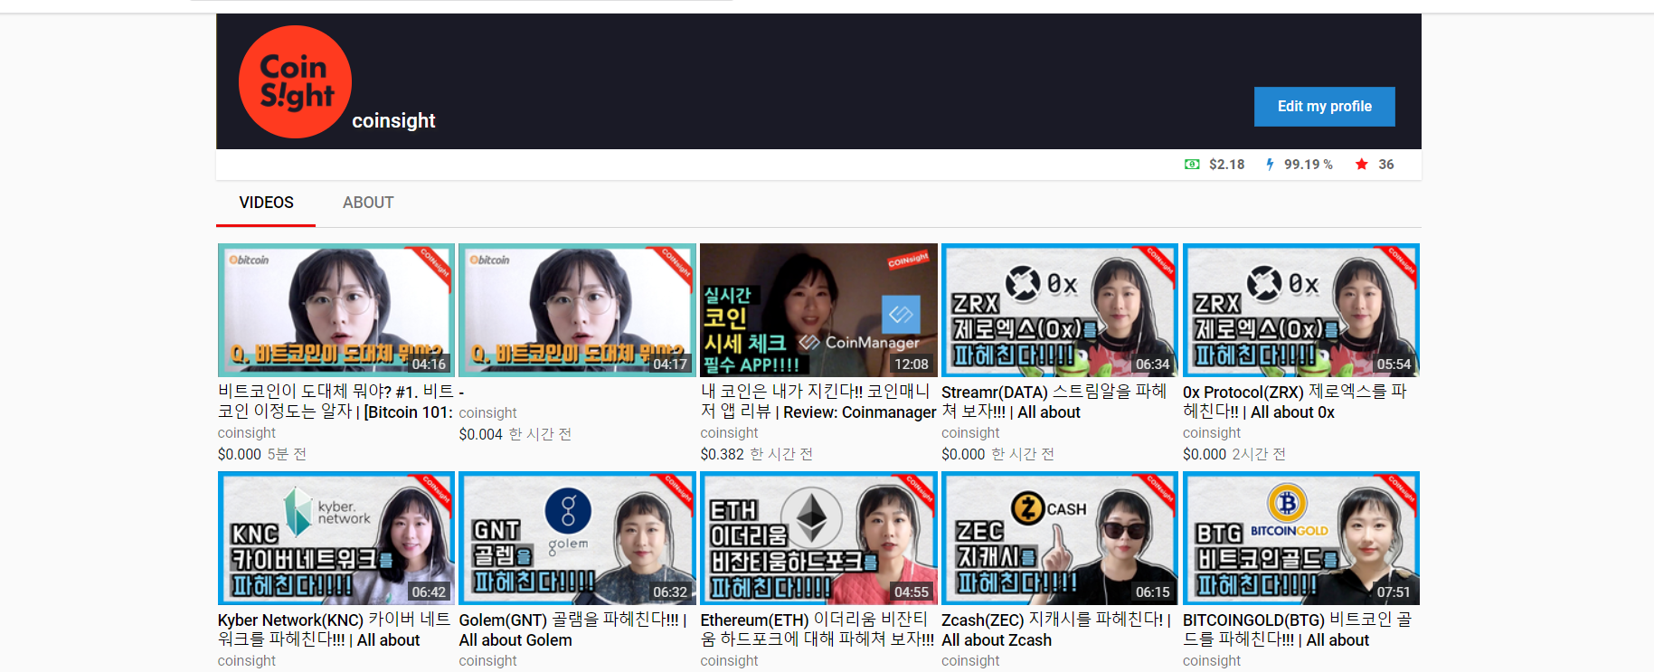Open the Bitcoin thumbnail with 04:16 duration
Viewport: 1654px width, 672px height.
click(x=336, y=310)
